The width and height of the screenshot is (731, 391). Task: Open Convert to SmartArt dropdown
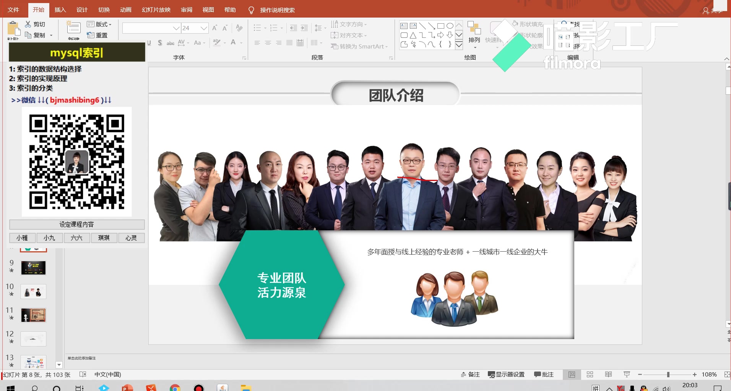click(359, 46)
